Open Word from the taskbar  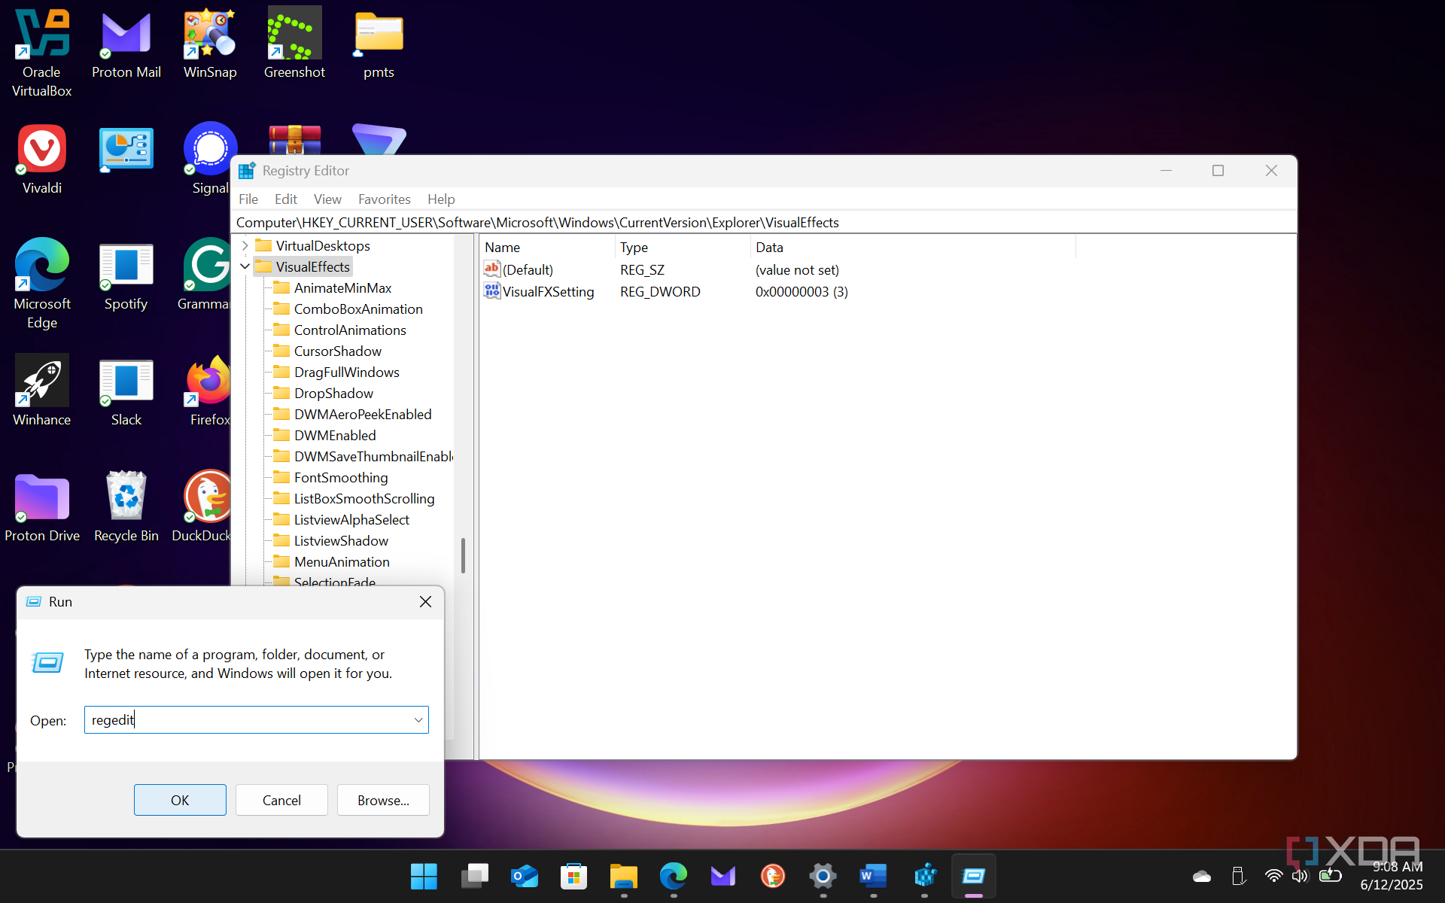[873, 876]
